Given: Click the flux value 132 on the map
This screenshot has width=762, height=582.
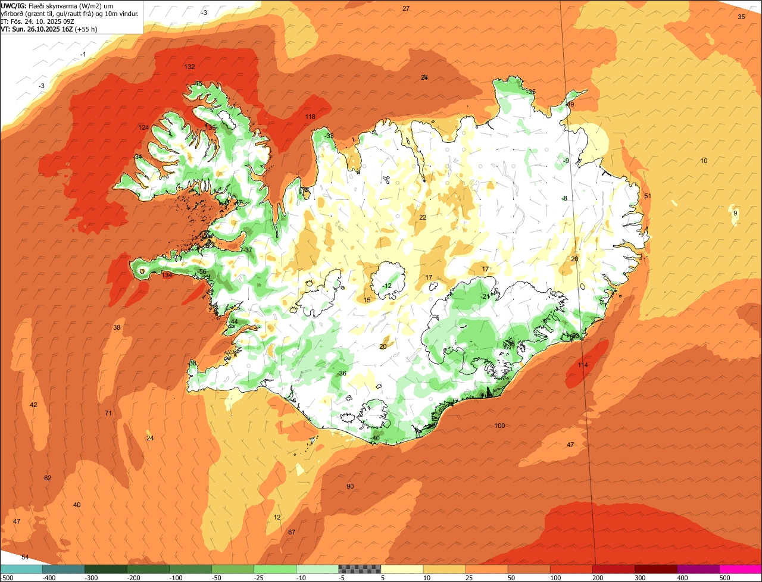Looking at the screenshot, I should 189,67.
